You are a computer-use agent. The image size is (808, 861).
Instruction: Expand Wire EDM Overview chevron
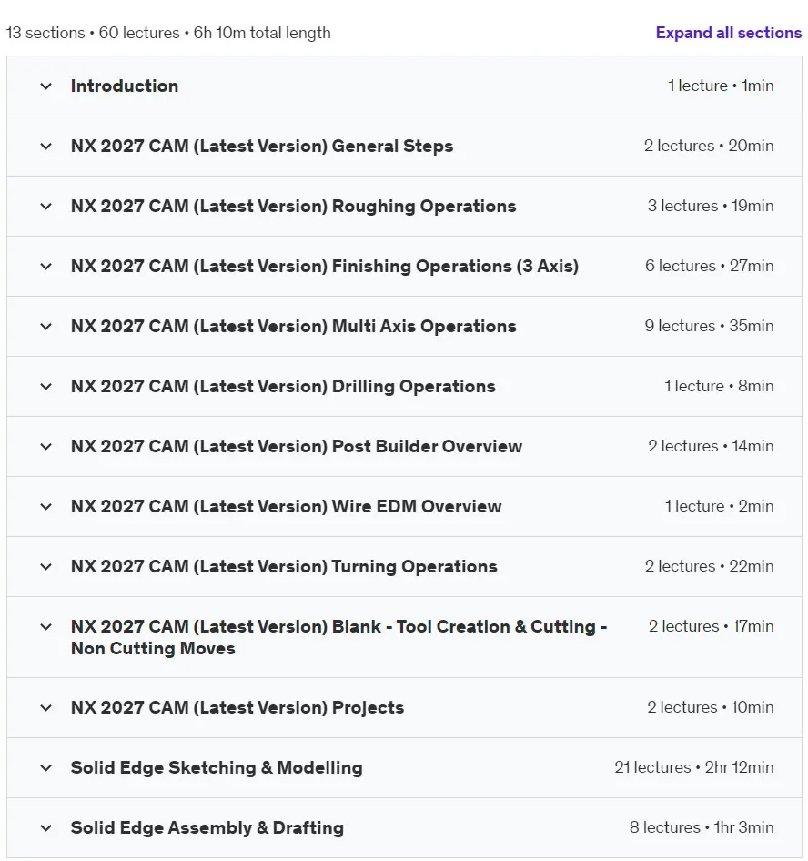point(46,506)
